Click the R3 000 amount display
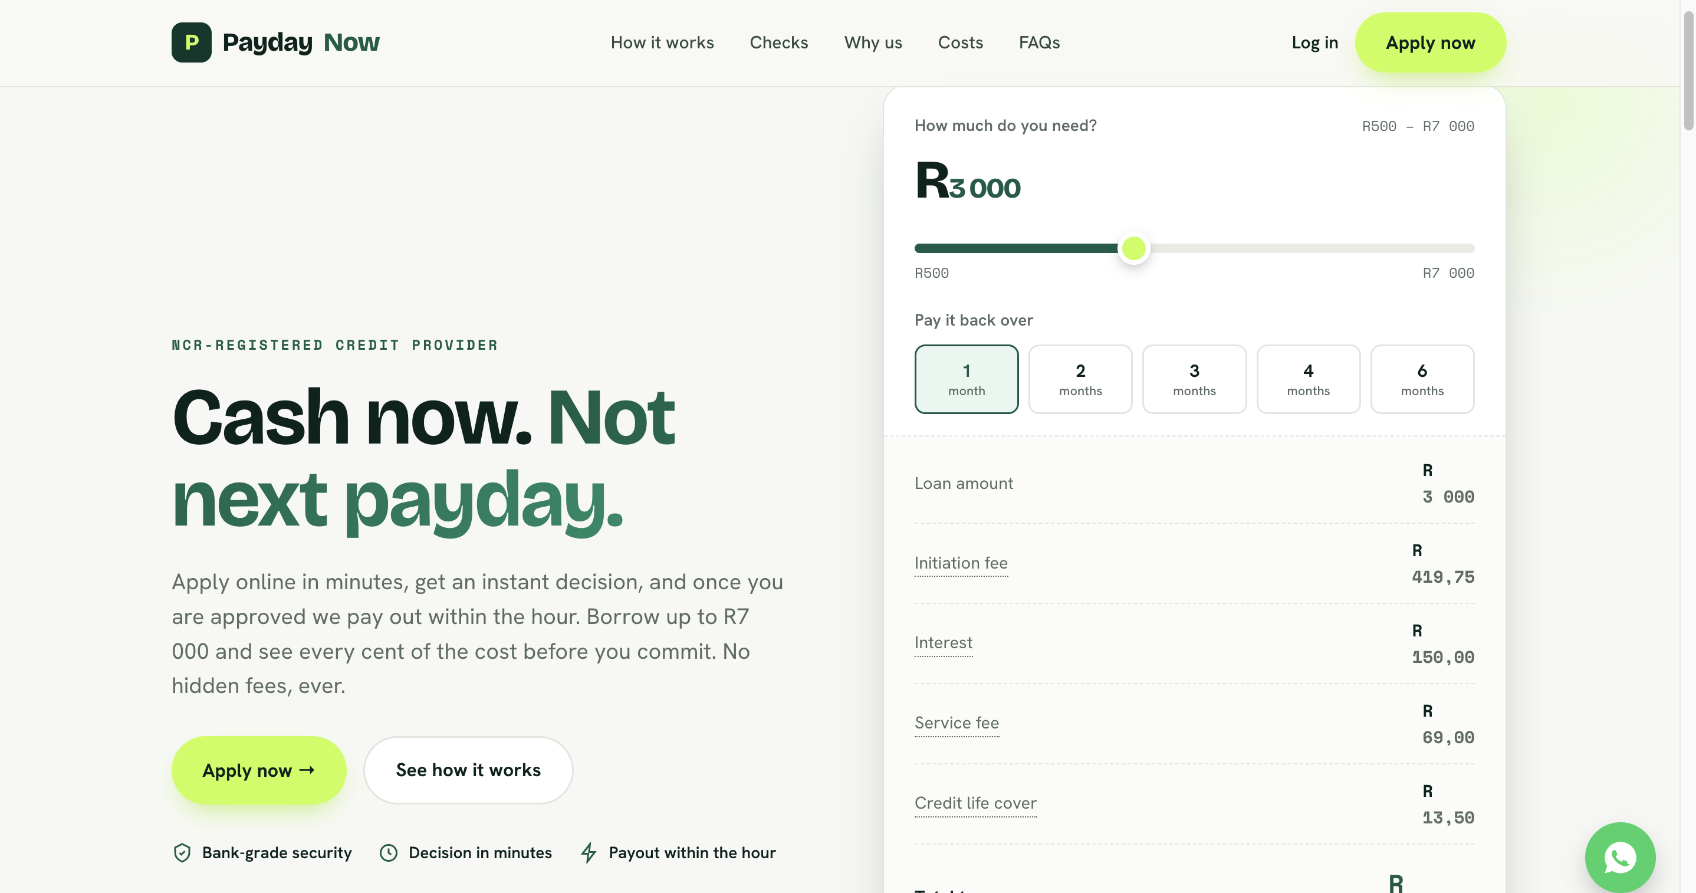 point(967,181)
